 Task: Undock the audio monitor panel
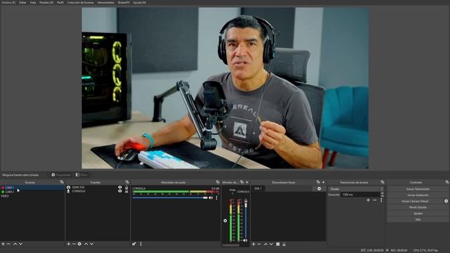tap(242, 182)
